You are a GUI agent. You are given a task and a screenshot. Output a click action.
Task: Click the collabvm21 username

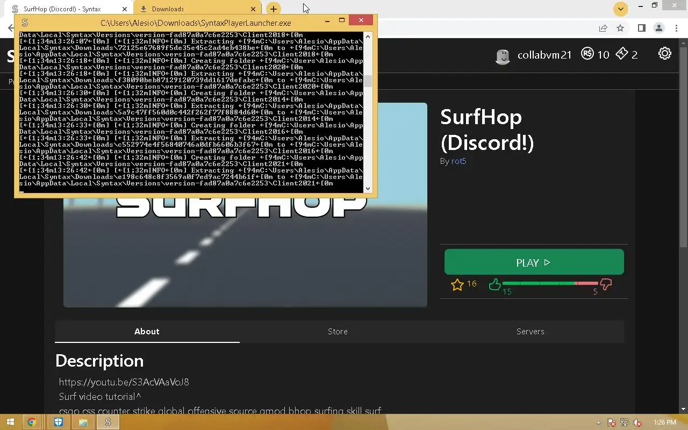pyautogui.click(x=544, y=54)
